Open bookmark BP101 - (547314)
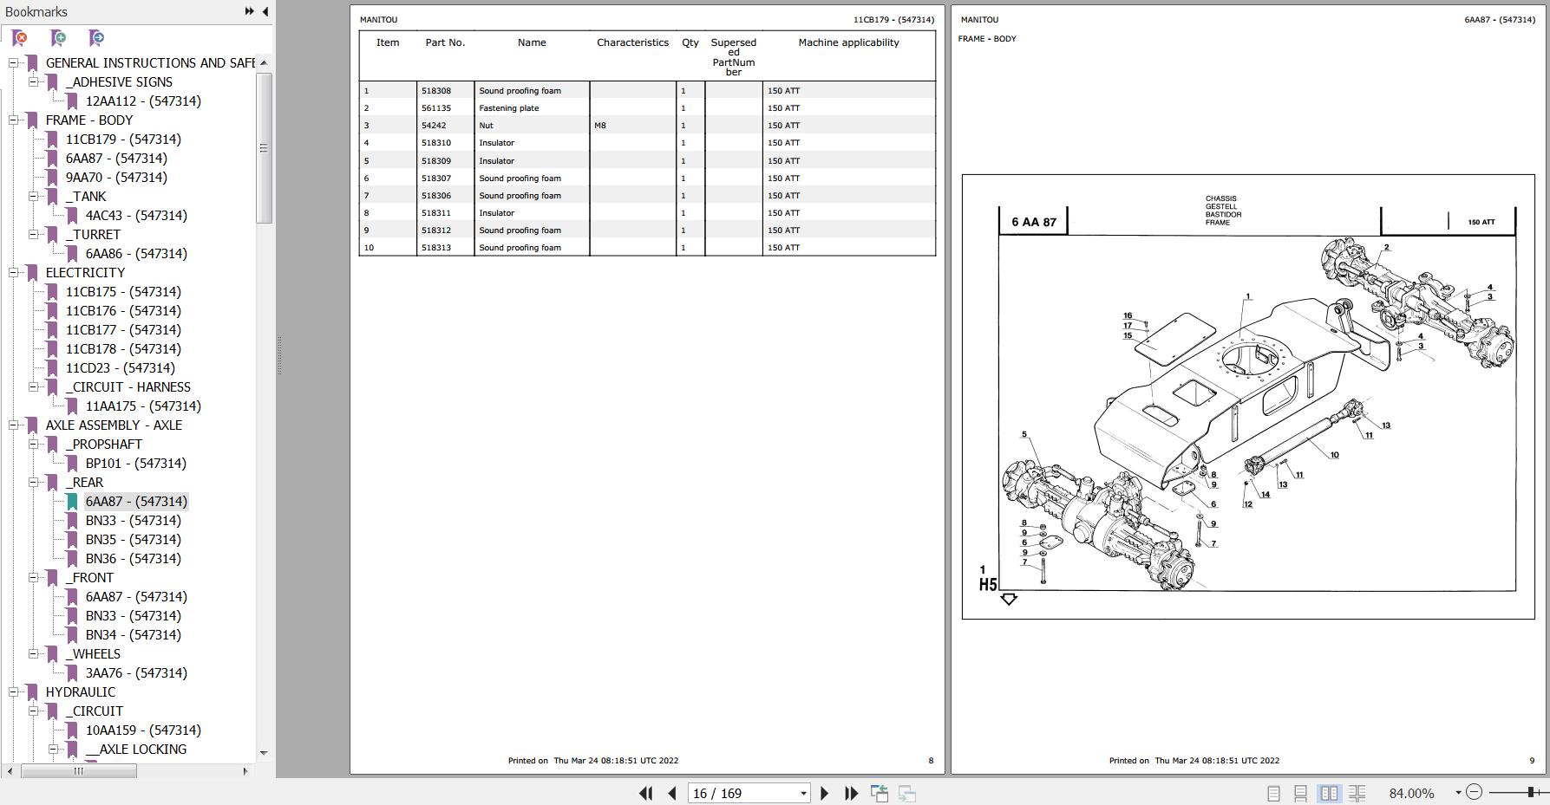The height and width of the screenshot is (805, 1550). [136, 463]
